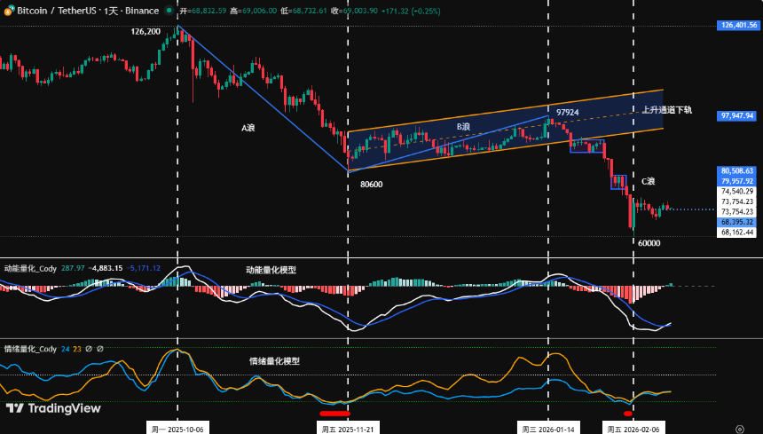Select the blue rectangle below 97924 peak
Screen dimensions: 763x434
coord(586,146)
